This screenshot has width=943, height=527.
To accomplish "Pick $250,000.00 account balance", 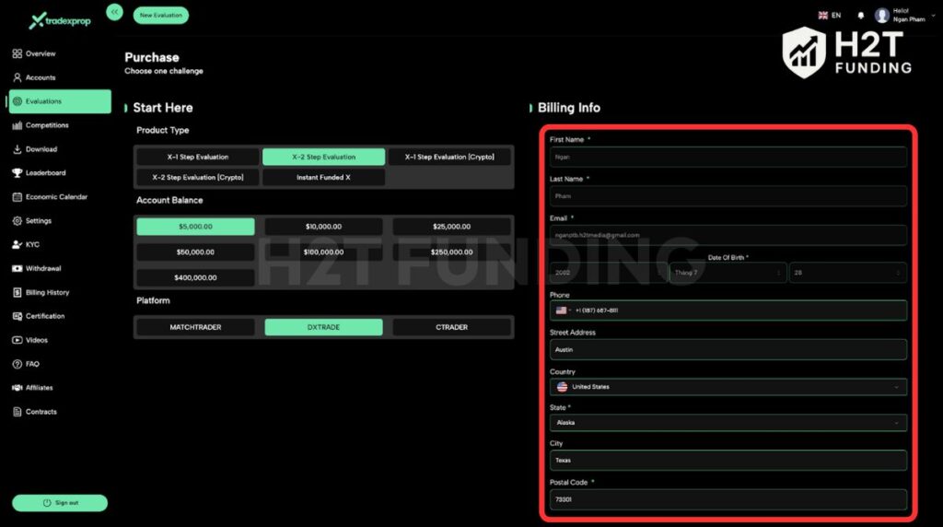I will pyautogui.click(x=451, y=252).
